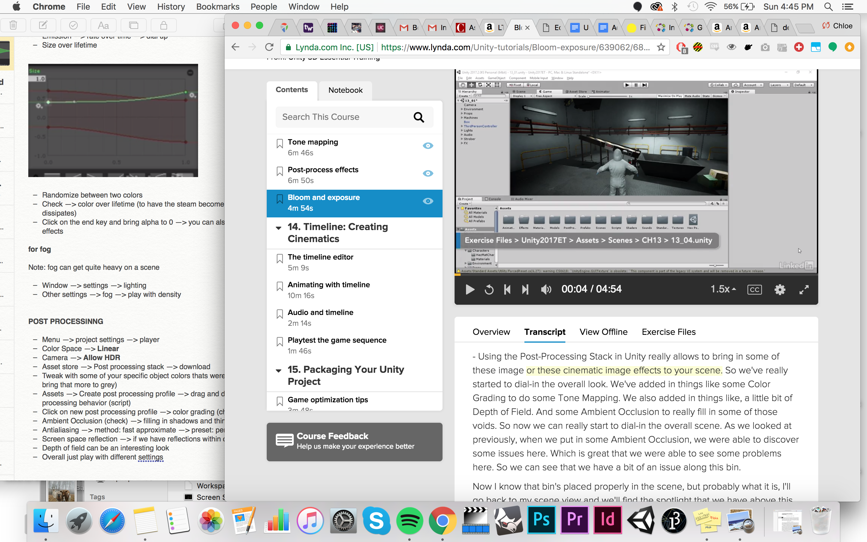Open The timeline editor video

[320, 257]
